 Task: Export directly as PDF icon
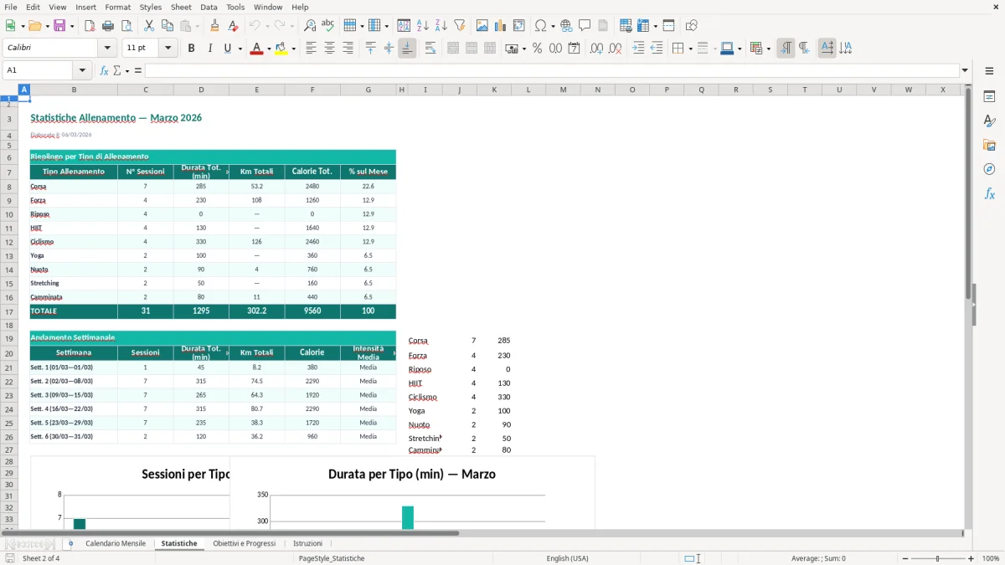click(90, 26)
